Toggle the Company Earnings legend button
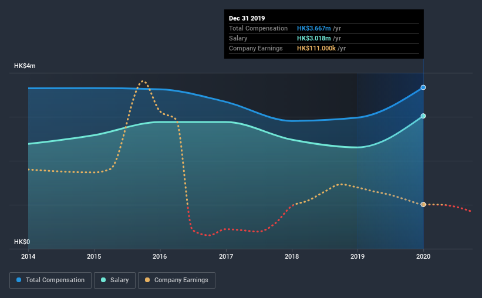 [177, 280]
